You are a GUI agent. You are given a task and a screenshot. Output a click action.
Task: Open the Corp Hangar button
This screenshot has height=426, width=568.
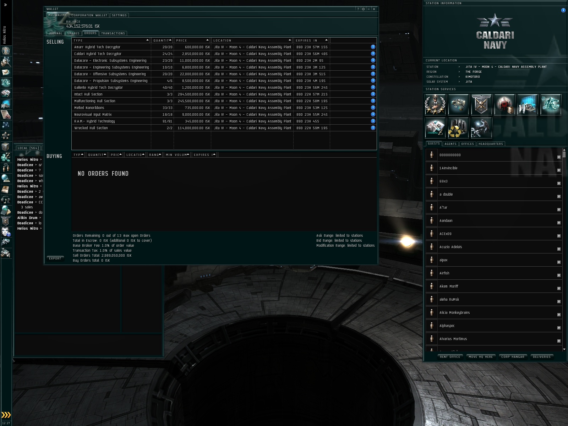513,357
